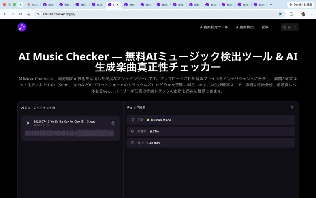Click the AI Music Checker logo

[22, 27]
